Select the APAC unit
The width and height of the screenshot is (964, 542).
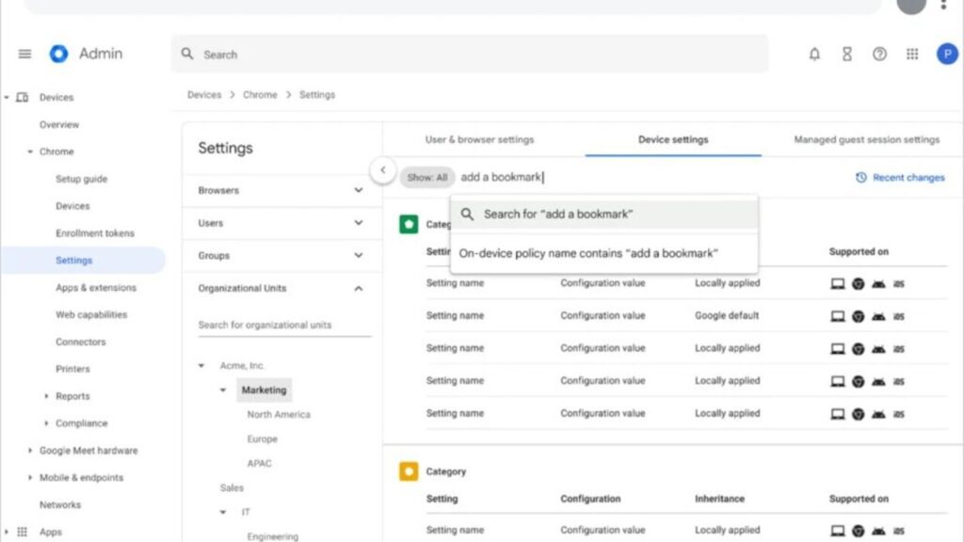[259, 463]
